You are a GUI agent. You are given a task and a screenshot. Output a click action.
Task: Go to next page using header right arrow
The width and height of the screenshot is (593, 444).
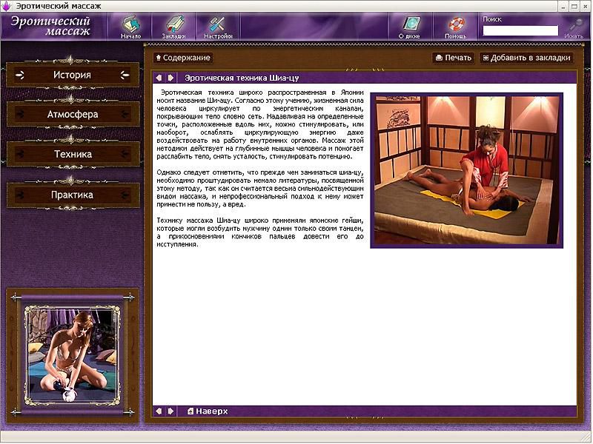[x=170, y=78]
